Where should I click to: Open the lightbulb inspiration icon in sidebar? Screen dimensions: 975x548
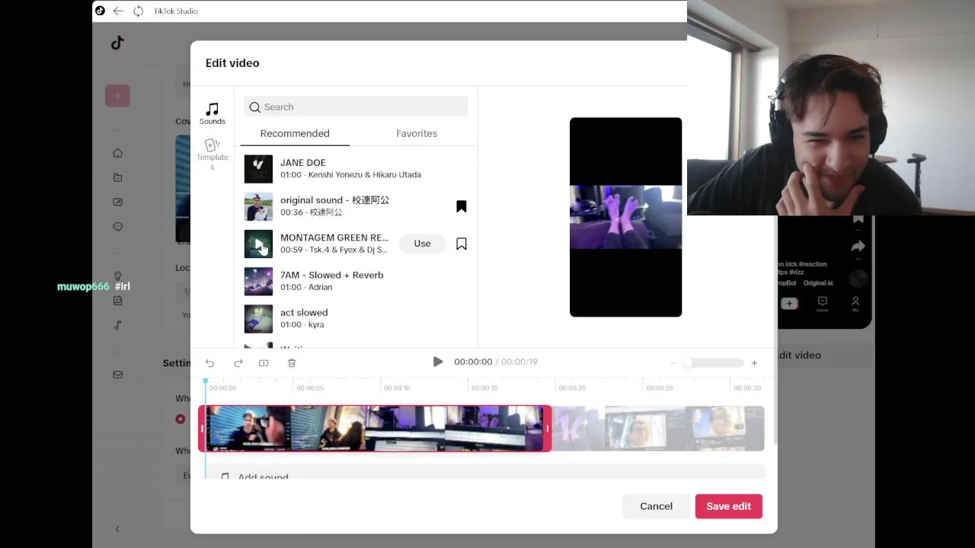(117, 276)
